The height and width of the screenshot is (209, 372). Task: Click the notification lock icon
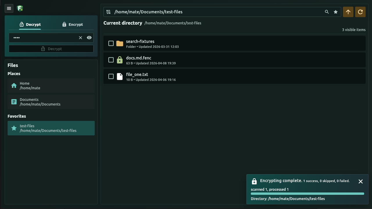pos(254,181)
